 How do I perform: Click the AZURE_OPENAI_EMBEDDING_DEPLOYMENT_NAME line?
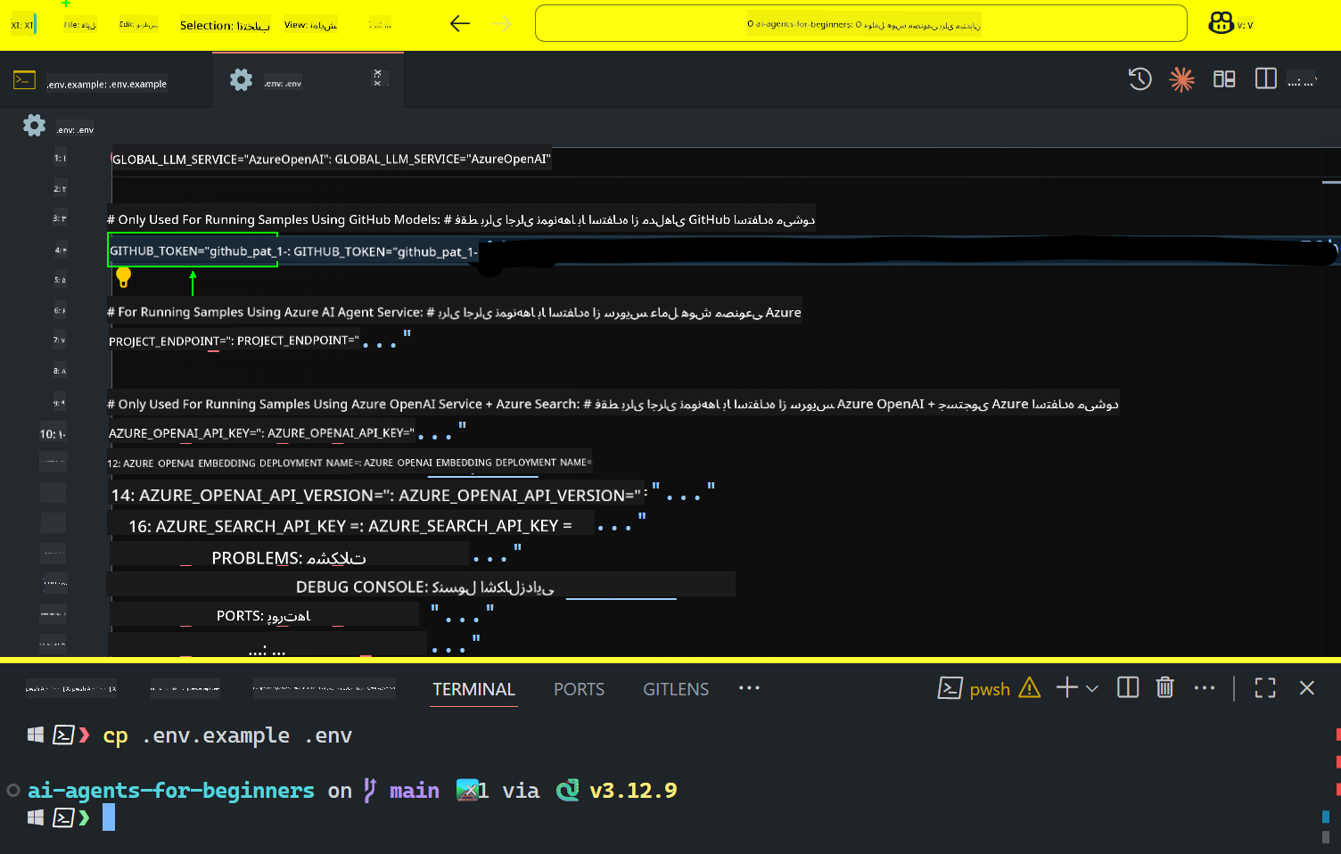(x=350, y=463)
